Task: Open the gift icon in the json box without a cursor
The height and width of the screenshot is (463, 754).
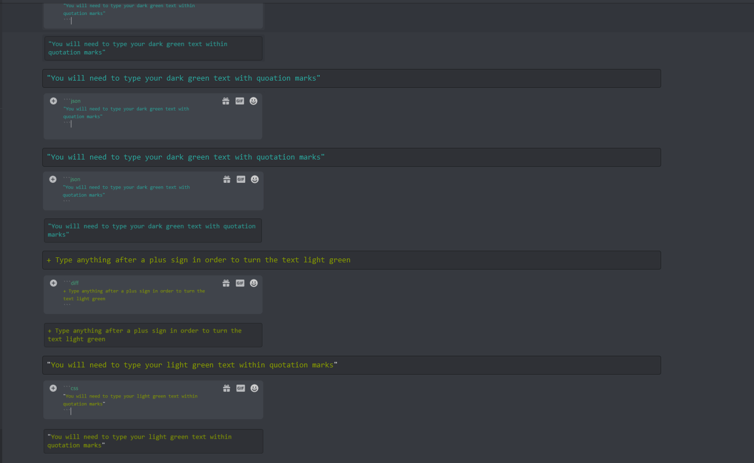Action: point(227,179)
